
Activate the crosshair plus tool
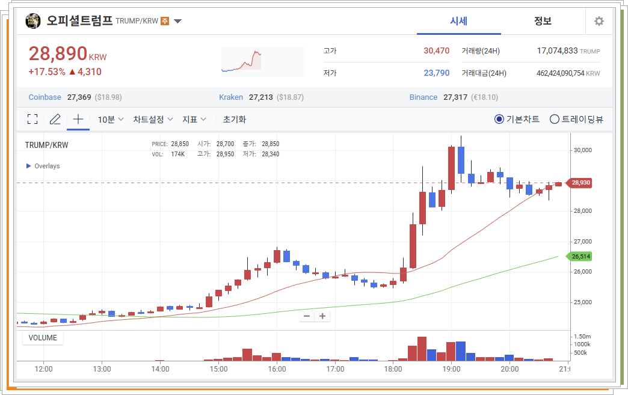(78, 119)
